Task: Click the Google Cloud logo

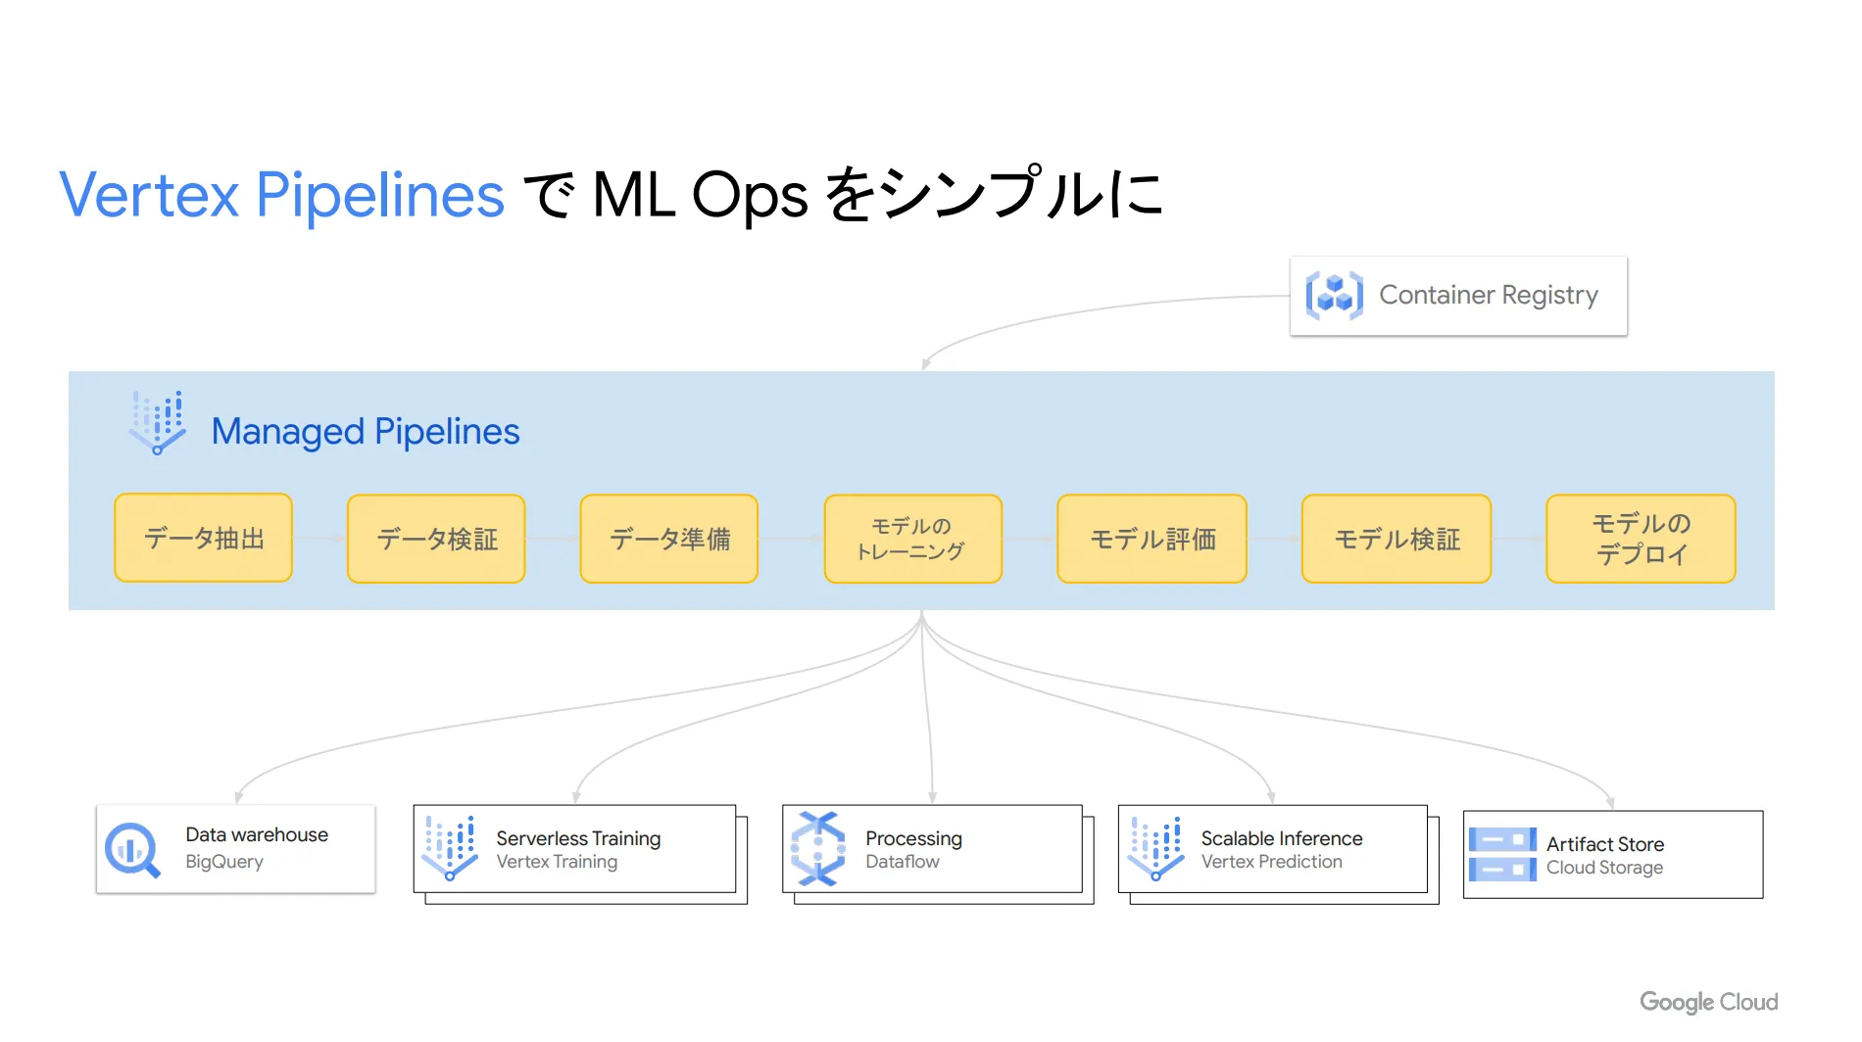Action: pos(1709,1002)
